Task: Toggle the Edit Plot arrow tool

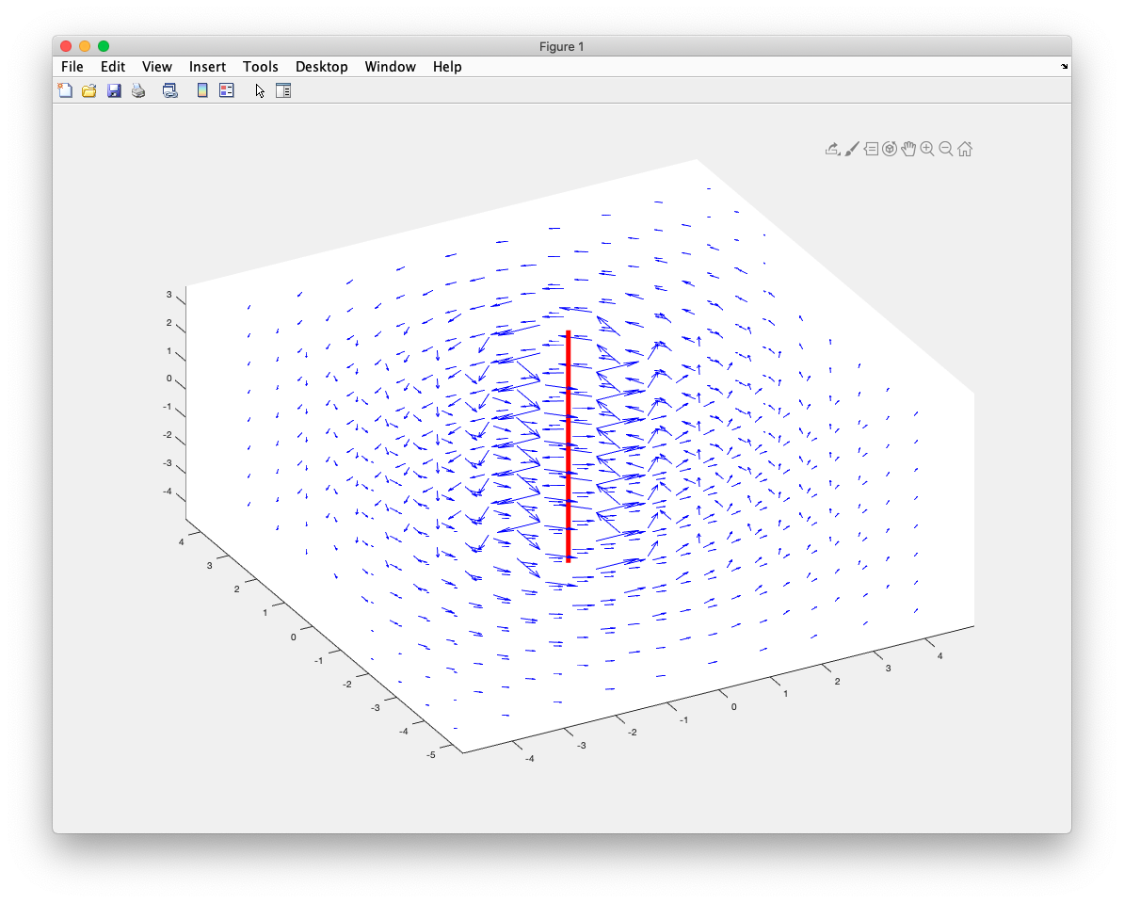Action: [x=260, y=90]
